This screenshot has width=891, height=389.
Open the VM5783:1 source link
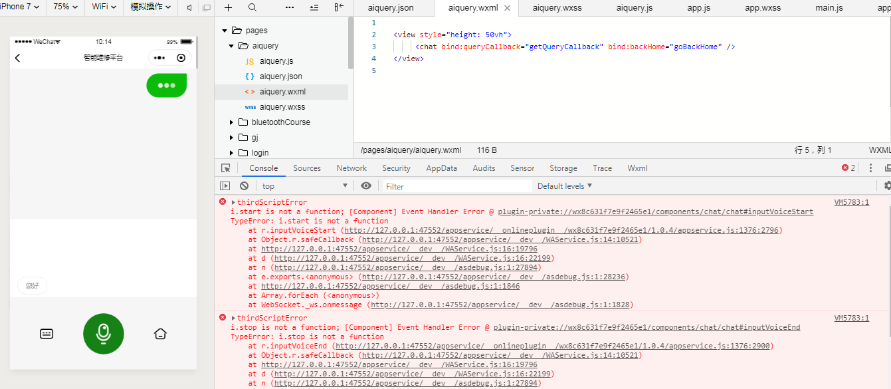point(851,202)
